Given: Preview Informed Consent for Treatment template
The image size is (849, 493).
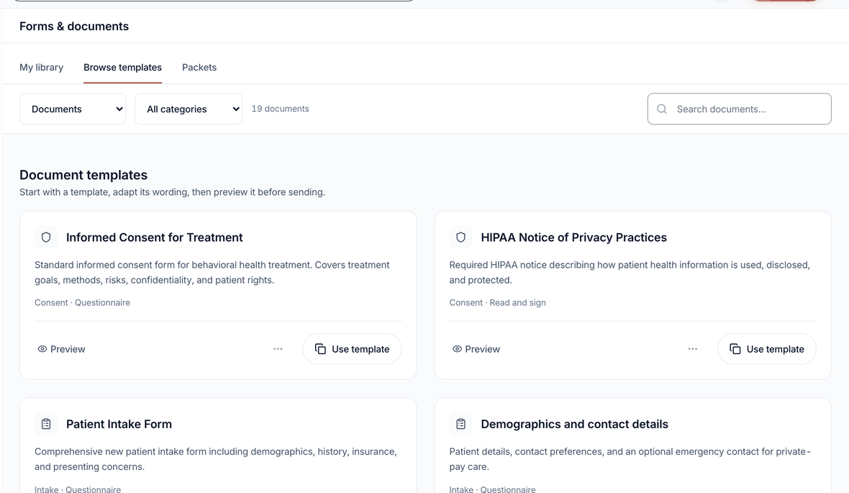Looking at the screenshot, I should [x=61, y=349].
